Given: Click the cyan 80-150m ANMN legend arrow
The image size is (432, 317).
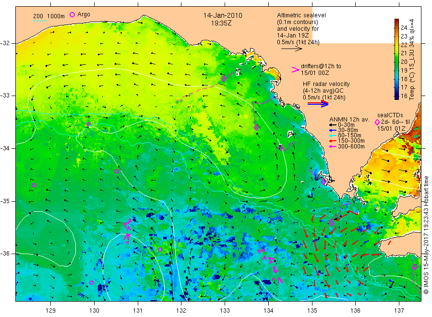Looking at the screenshot, I should 333,135.
